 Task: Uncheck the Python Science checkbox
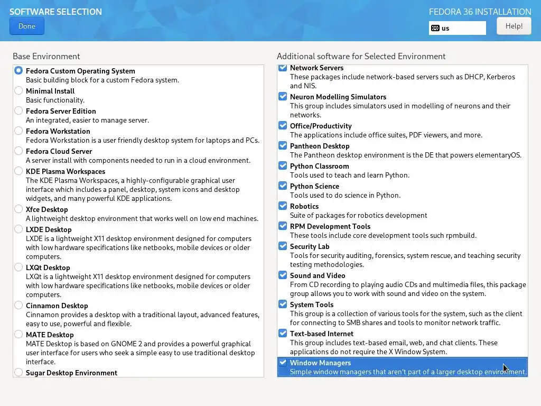coord(283,186)
